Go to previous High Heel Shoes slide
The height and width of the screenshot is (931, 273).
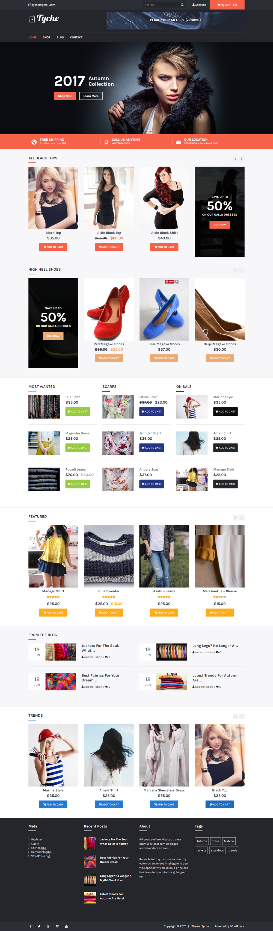click(235, 270)
